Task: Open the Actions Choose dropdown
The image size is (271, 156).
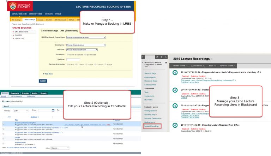Action: coord(60,148)
